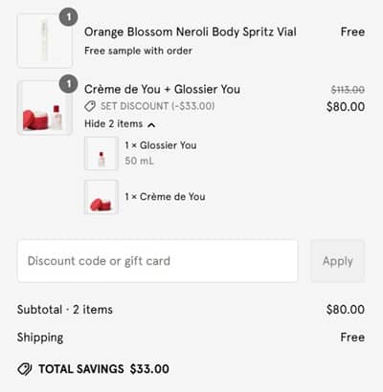Click the struck-through $113.00 price
The height and width of the screenshot is (392, 383).
[x=348, y=90]
